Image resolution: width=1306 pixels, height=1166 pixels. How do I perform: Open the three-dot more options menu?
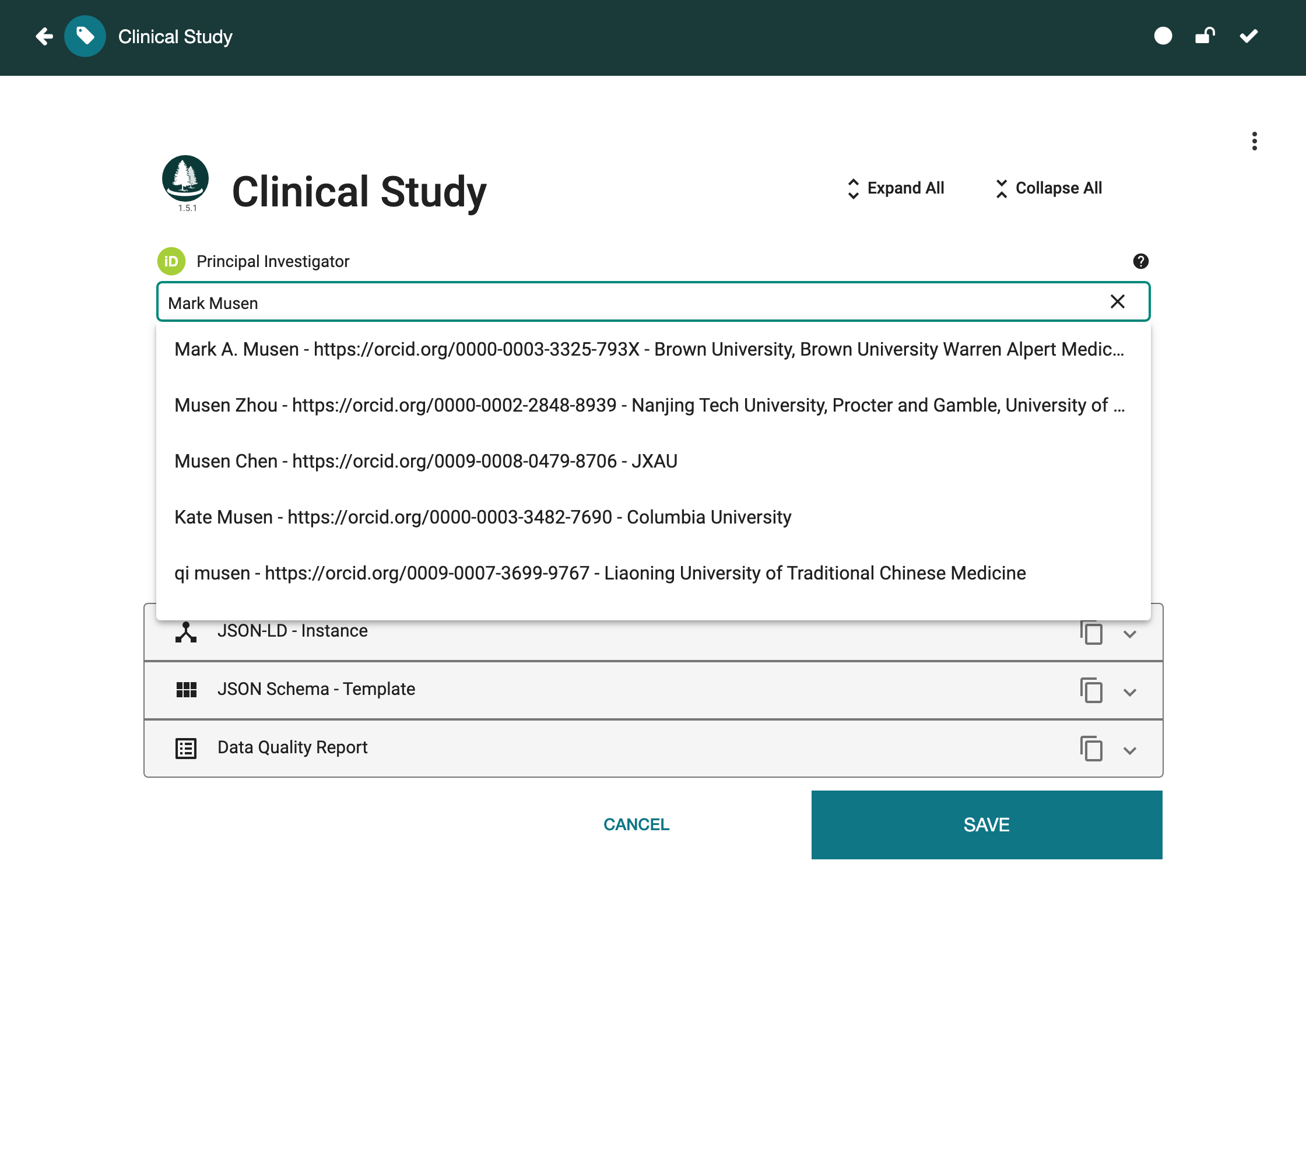click(1254, 141)
